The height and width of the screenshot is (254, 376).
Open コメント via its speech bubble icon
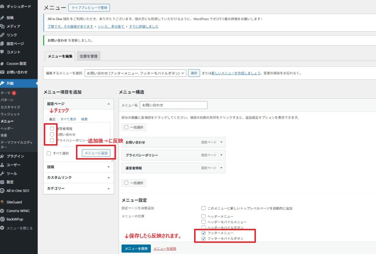coord(3,52)
